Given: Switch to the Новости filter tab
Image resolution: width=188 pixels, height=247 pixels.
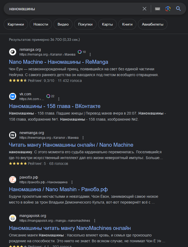Looking at the screenshot, I should (41, 24).
